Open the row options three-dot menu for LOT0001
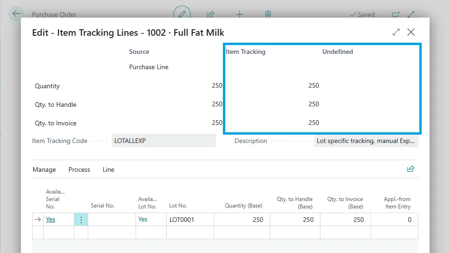The height and width of the screenshot is (253, 450). 81,220
